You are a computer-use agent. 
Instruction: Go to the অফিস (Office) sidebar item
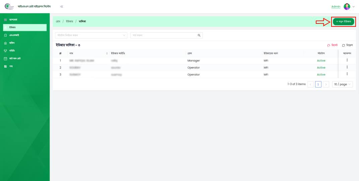point(12,43)
